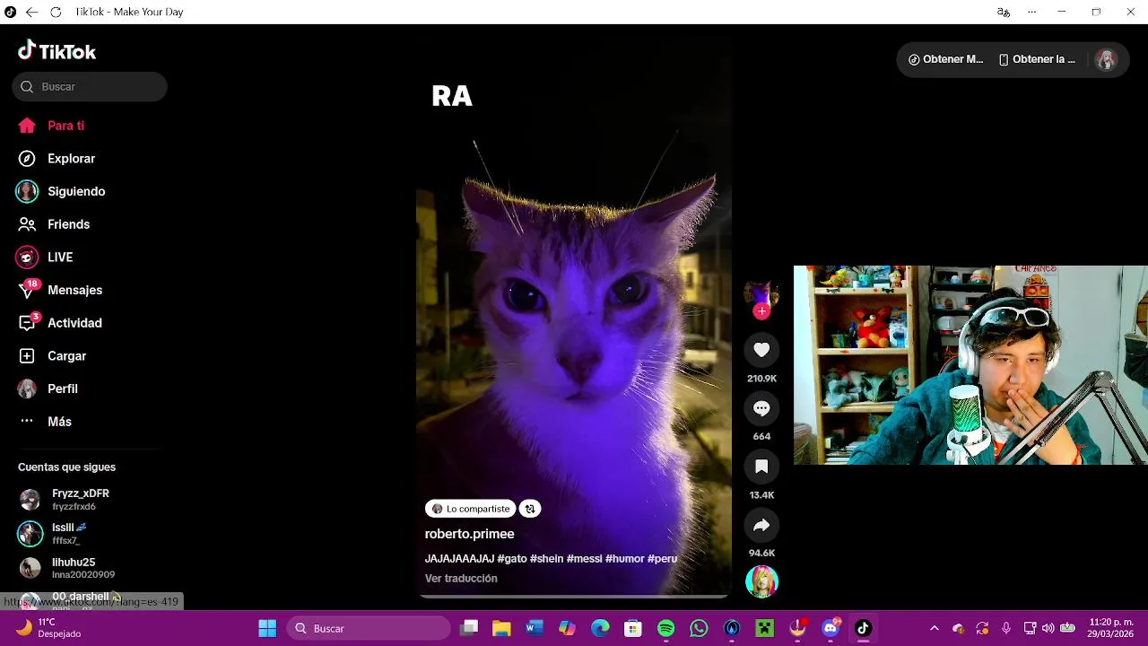
Task: Open Minecraft from the taskbar
Action: pos(765,628)
